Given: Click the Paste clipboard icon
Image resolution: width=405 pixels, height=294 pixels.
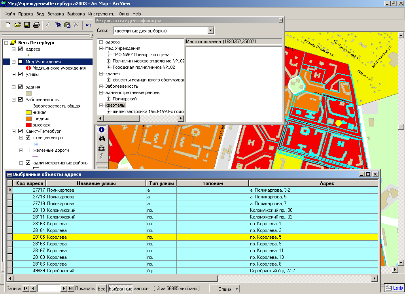Looking at the screenshot, I should 67,25.
